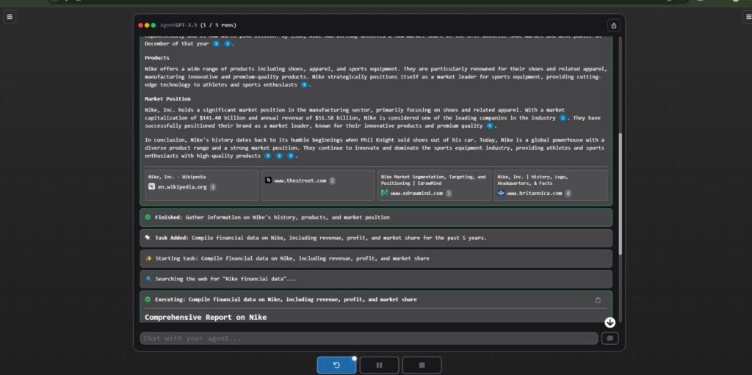The height and width of the screenshot is (375, 752).
Task: Select the "Executing: Compile financial data" row
Action: [376, 299]
